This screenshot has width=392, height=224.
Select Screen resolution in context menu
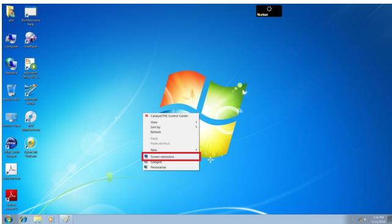click(171, 157)
